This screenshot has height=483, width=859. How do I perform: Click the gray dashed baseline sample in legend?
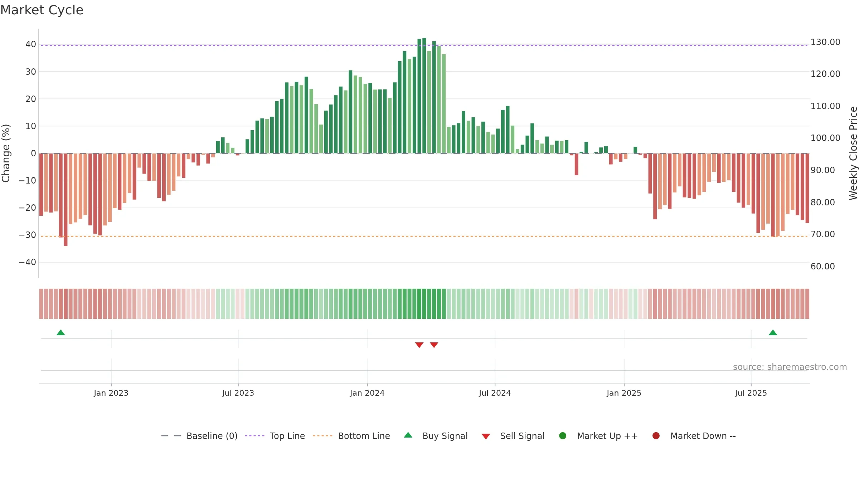pyautogui.click(x=171, y=436)
